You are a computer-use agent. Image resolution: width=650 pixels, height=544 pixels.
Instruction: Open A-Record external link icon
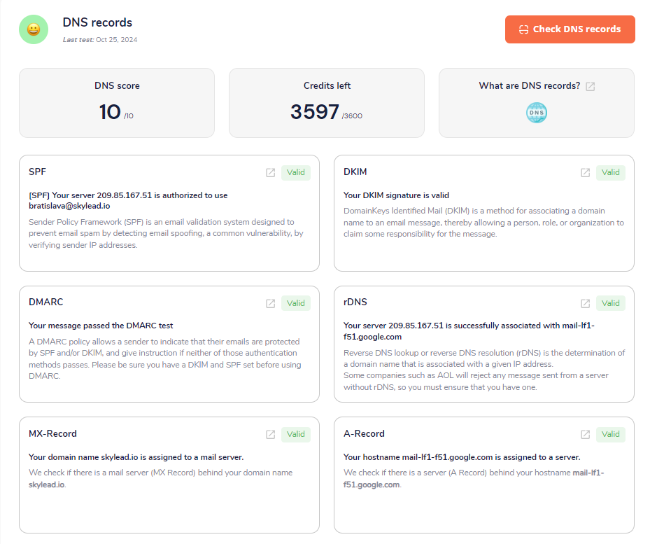(585, 435)
